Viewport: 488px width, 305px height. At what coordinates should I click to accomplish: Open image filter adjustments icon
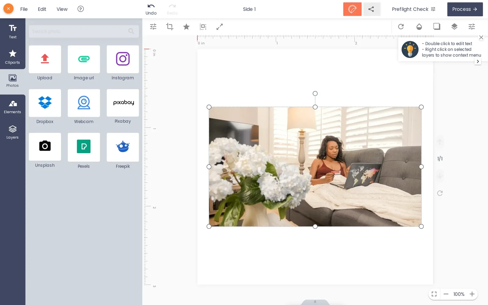[153, 27]
